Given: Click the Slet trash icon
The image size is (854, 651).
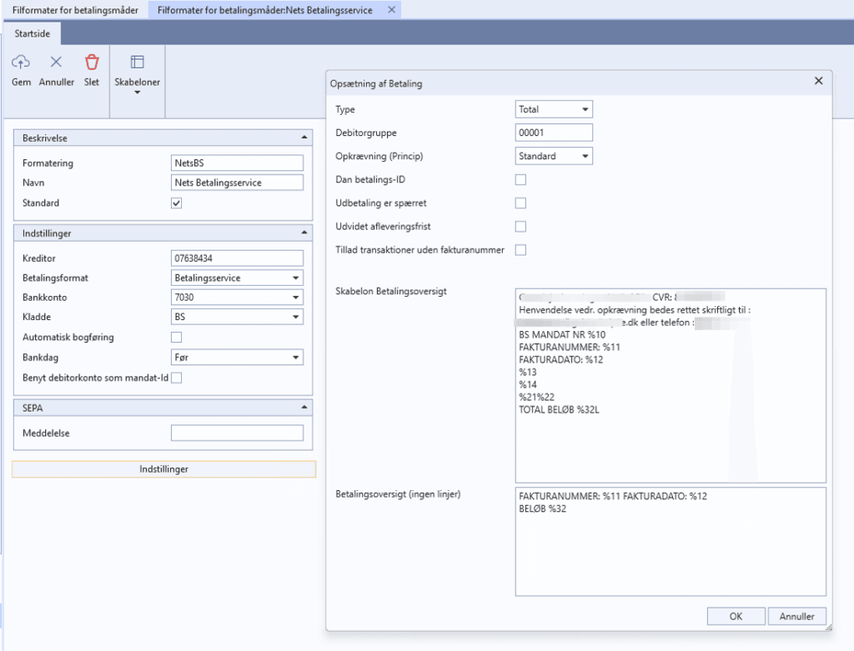Looking at the screenshot, I should coord(92,62).
